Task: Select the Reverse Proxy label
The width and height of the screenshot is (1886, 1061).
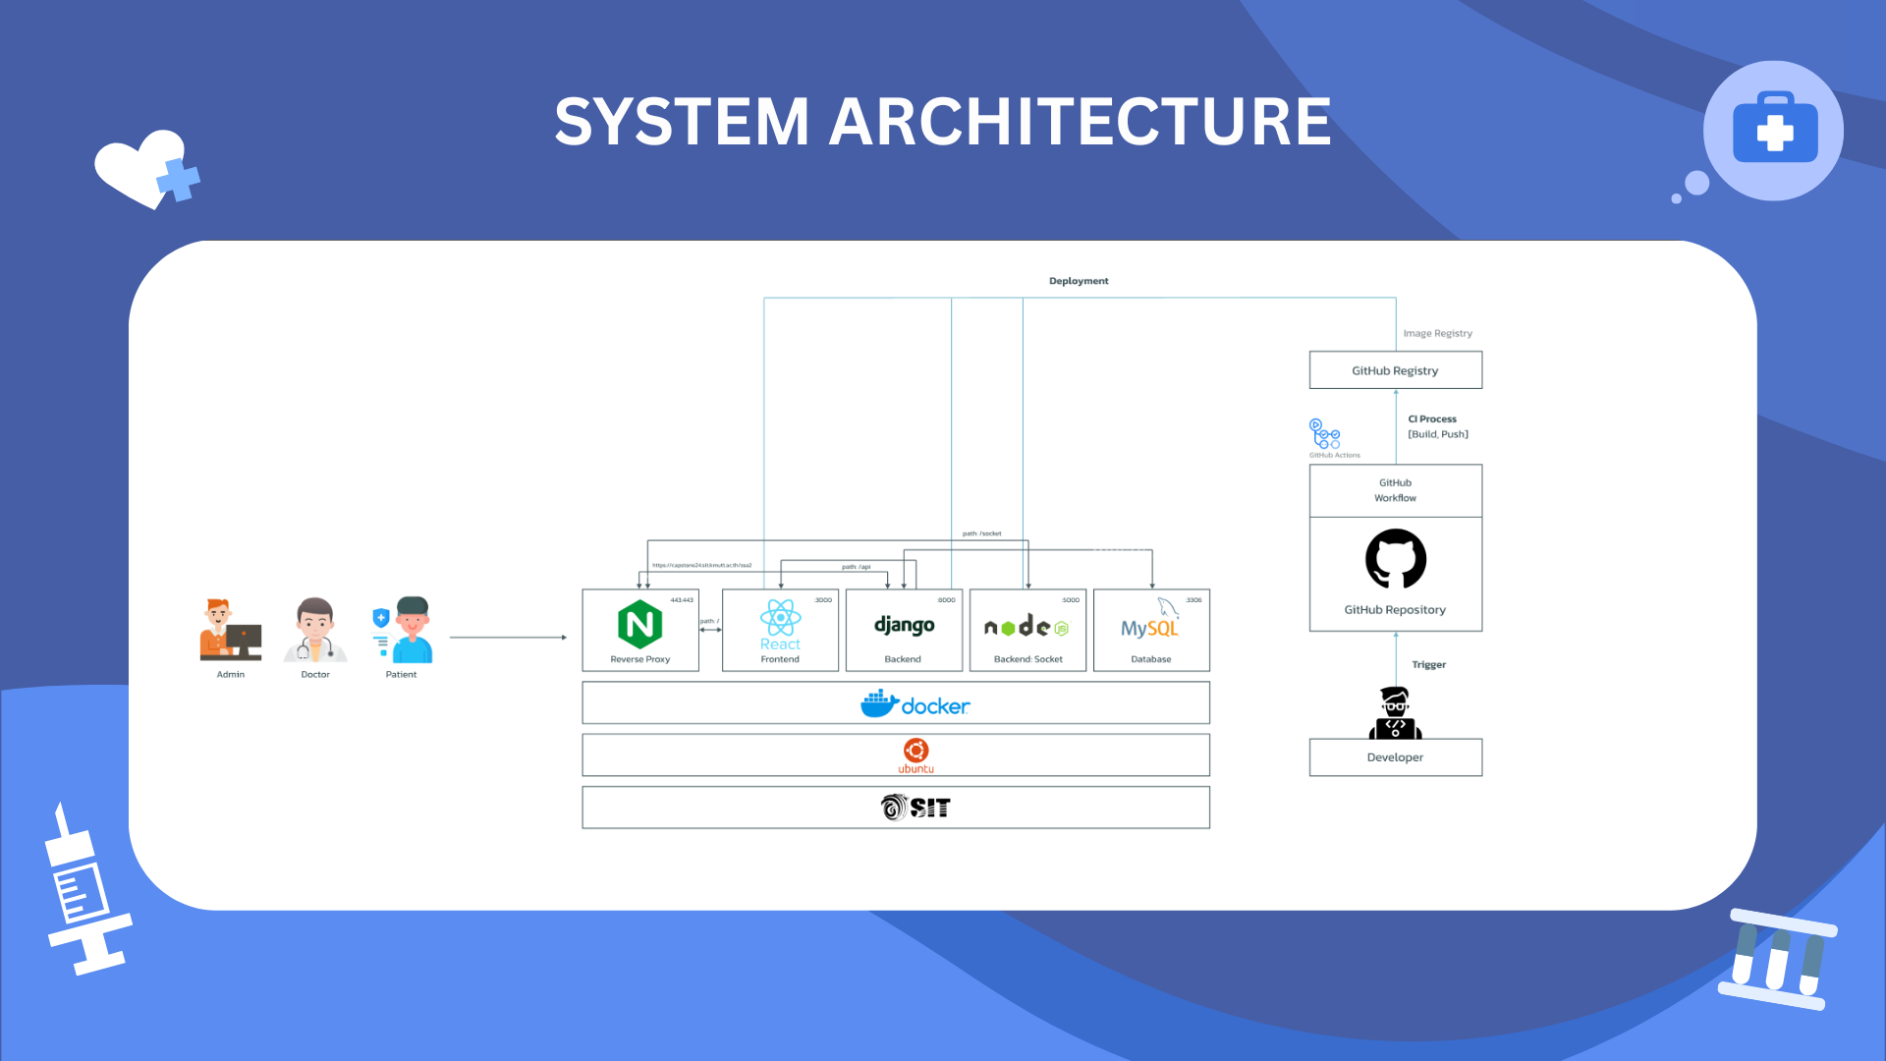Action: pos(640,659)
